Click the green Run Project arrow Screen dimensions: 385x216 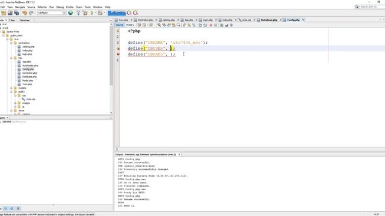[92, 13]
